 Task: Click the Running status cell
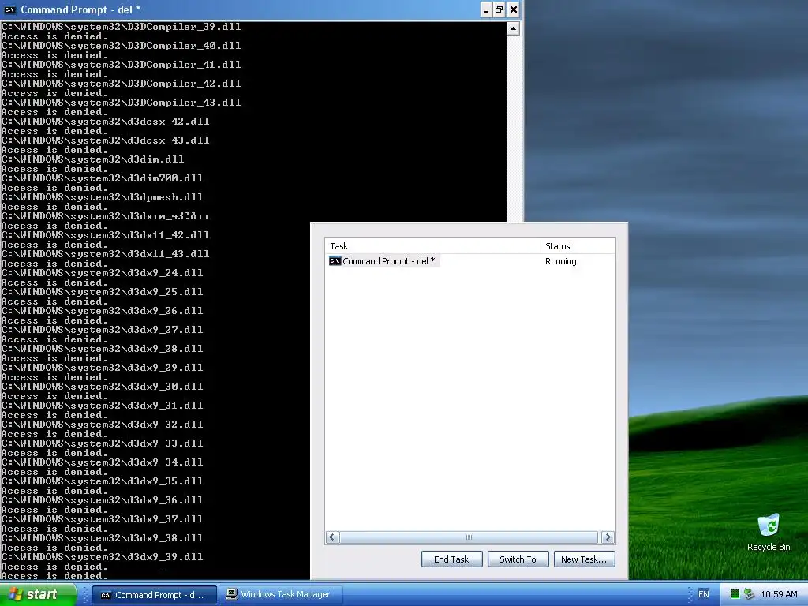tap(561, 261)
